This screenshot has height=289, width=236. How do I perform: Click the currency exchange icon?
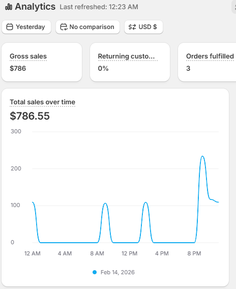click(132, 27)
